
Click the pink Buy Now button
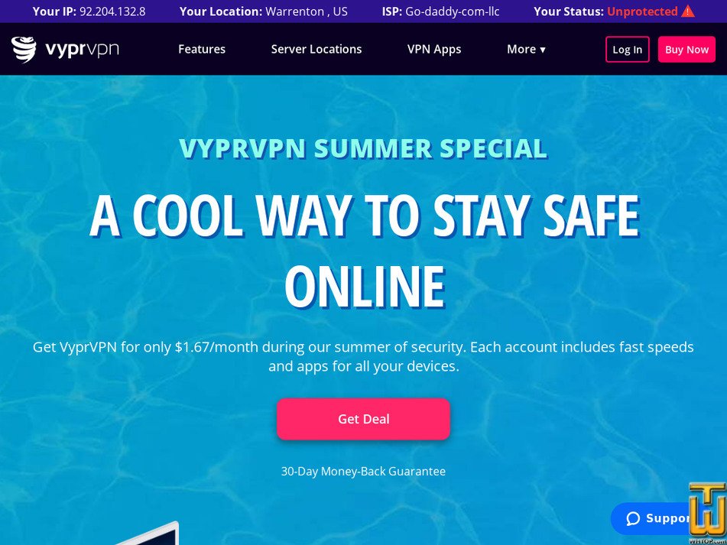[x=686, y=50]
